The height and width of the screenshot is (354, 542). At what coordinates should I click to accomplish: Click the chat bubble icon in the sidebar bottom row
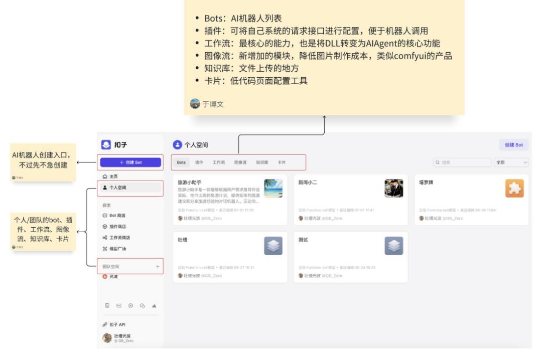tap(143, 306)
